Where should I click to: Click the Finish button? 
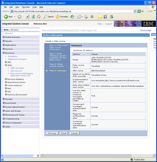[x=64, y=133]
